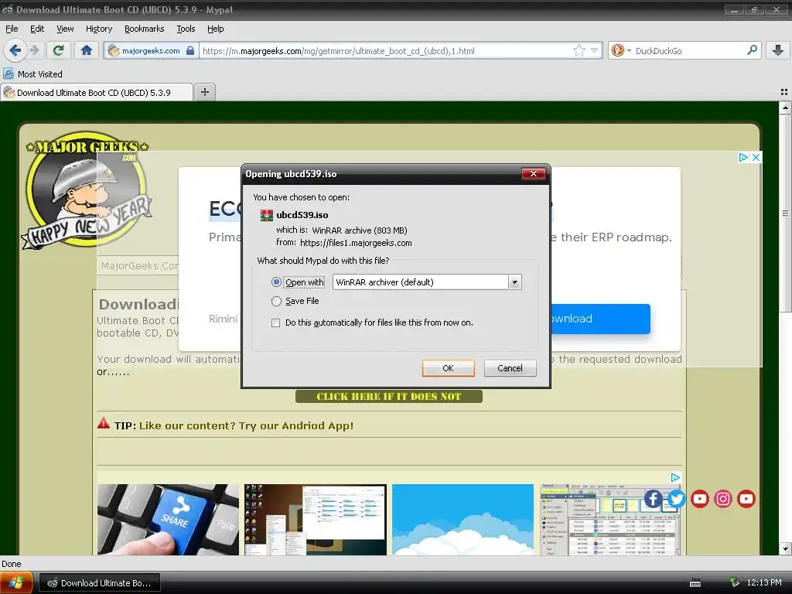This screenshot has height=594, width=792.
Task: Open the Tools menu
Action: pos(186,29)
